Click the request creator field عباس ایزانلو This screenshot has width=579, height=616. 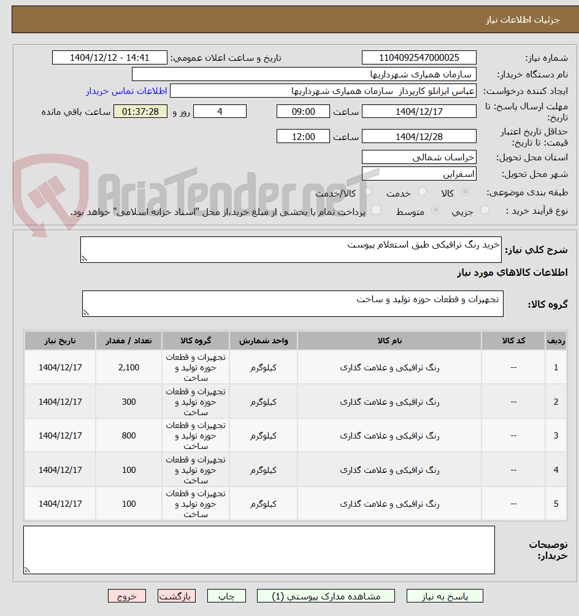pyautogui.click(x=323, y=91)
